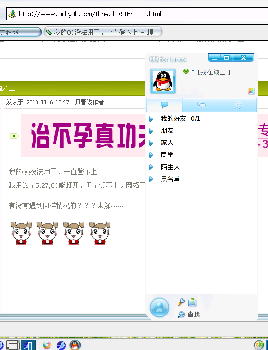Switch to the group chat tab in QQ

click(x=201, y=105)
